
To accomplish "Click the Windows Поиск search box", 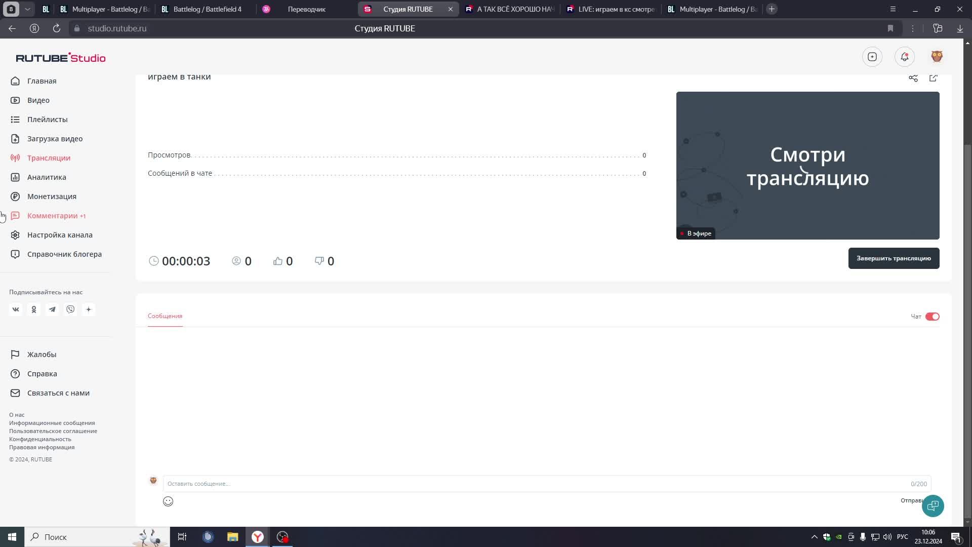I will pyautogui.click(x=96, y=537).
